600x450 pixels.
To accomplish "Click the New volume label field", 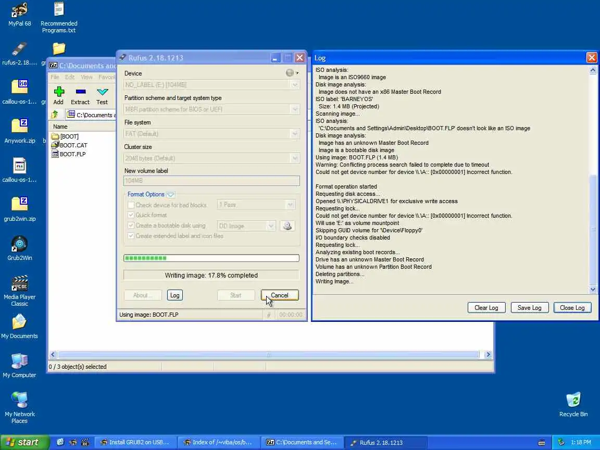I will tap(211, 181).
